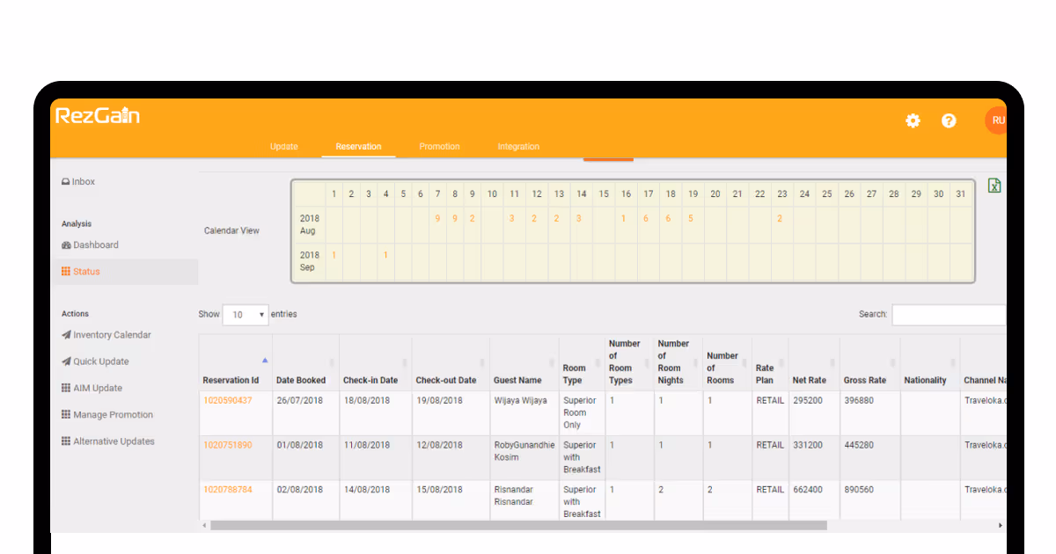Sort by Gross Rate column

pos(869,362)
